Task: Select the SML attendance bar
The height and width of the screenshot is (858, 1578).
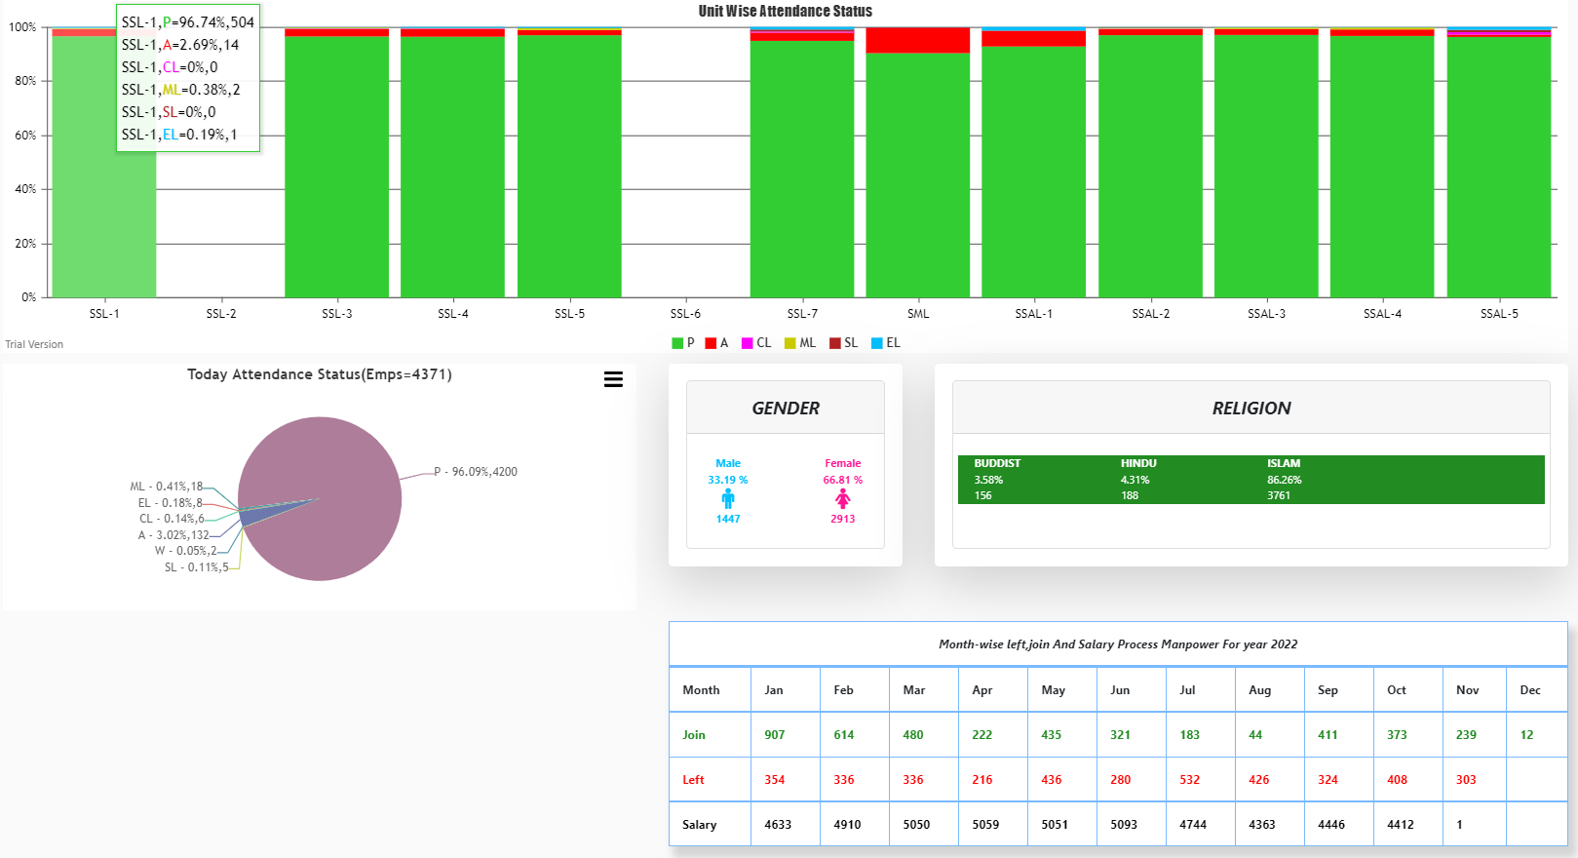Action: (x=917, y=175)
